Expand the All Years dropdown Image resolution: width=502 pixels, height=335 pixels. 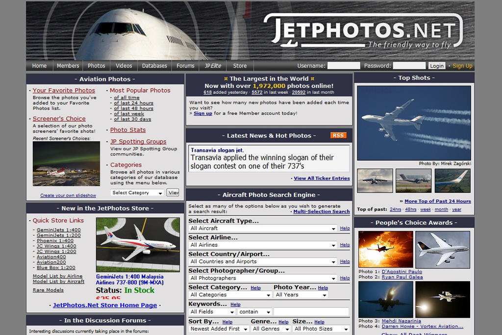(301, 295)
